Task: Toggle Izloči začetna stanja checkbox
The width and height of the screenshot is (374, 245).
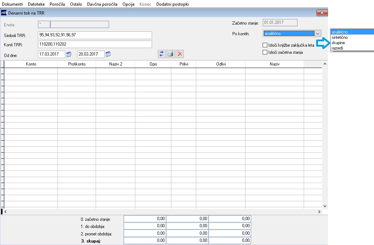Action: point(265,52)
